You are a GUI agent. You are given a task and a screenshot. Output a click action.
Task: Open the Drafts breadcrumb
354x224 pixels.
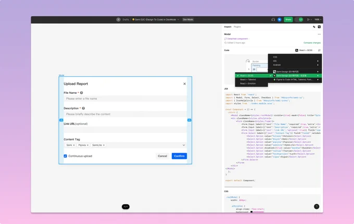click(x=125, y=20)
